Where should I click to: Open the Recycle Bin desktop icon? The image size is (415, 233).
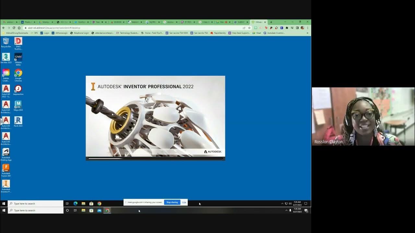pyautogui.click(x=6, y=42)
